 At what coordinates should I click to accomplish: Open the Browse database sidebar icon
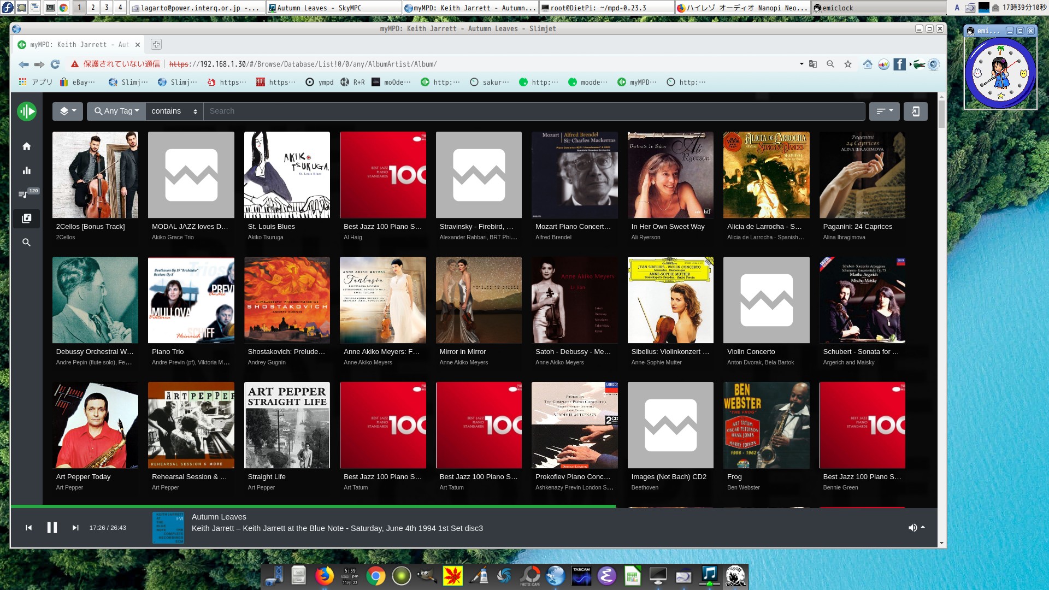(x=26, y=219)
